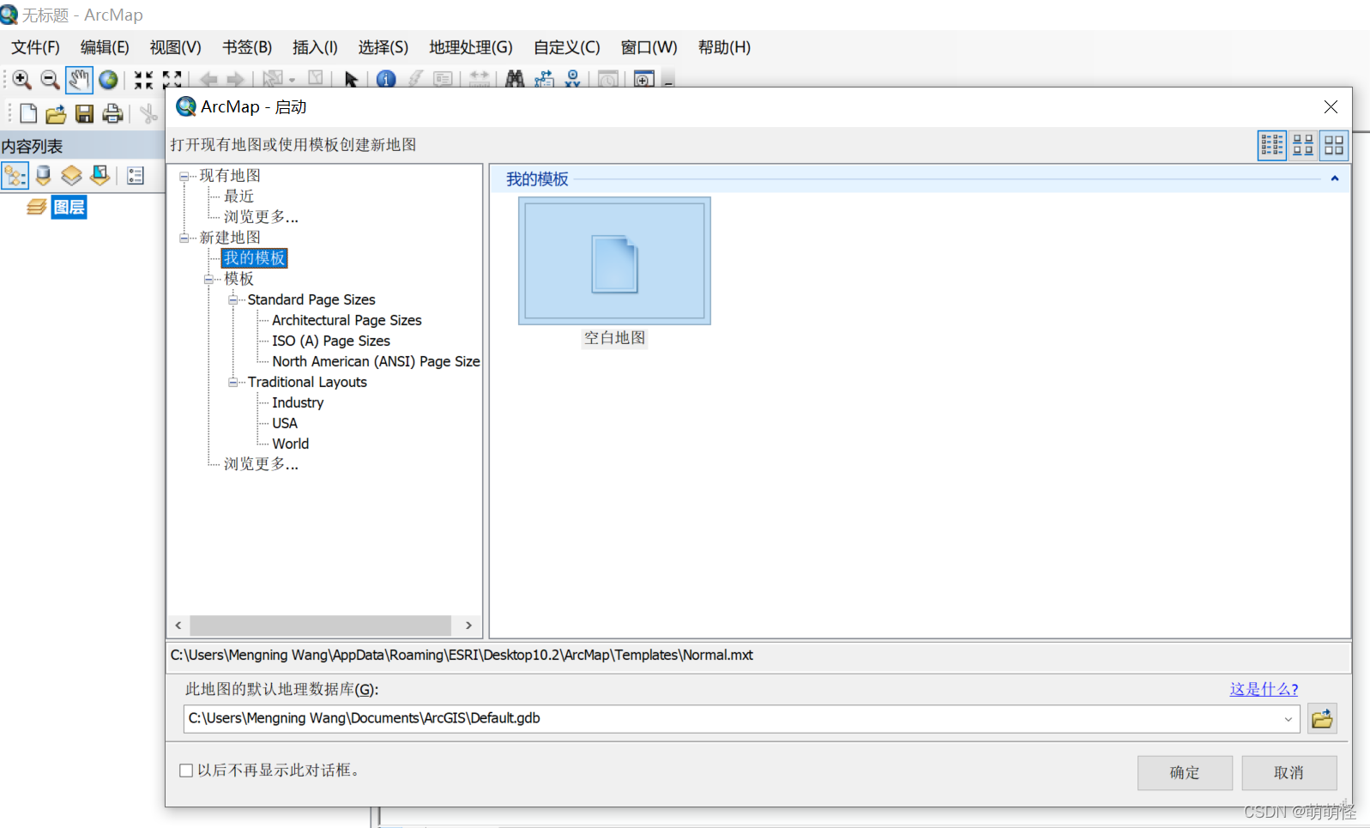Collapse the 我的模板 section chevron
Screen dimensions: 1370x828
1335,178
